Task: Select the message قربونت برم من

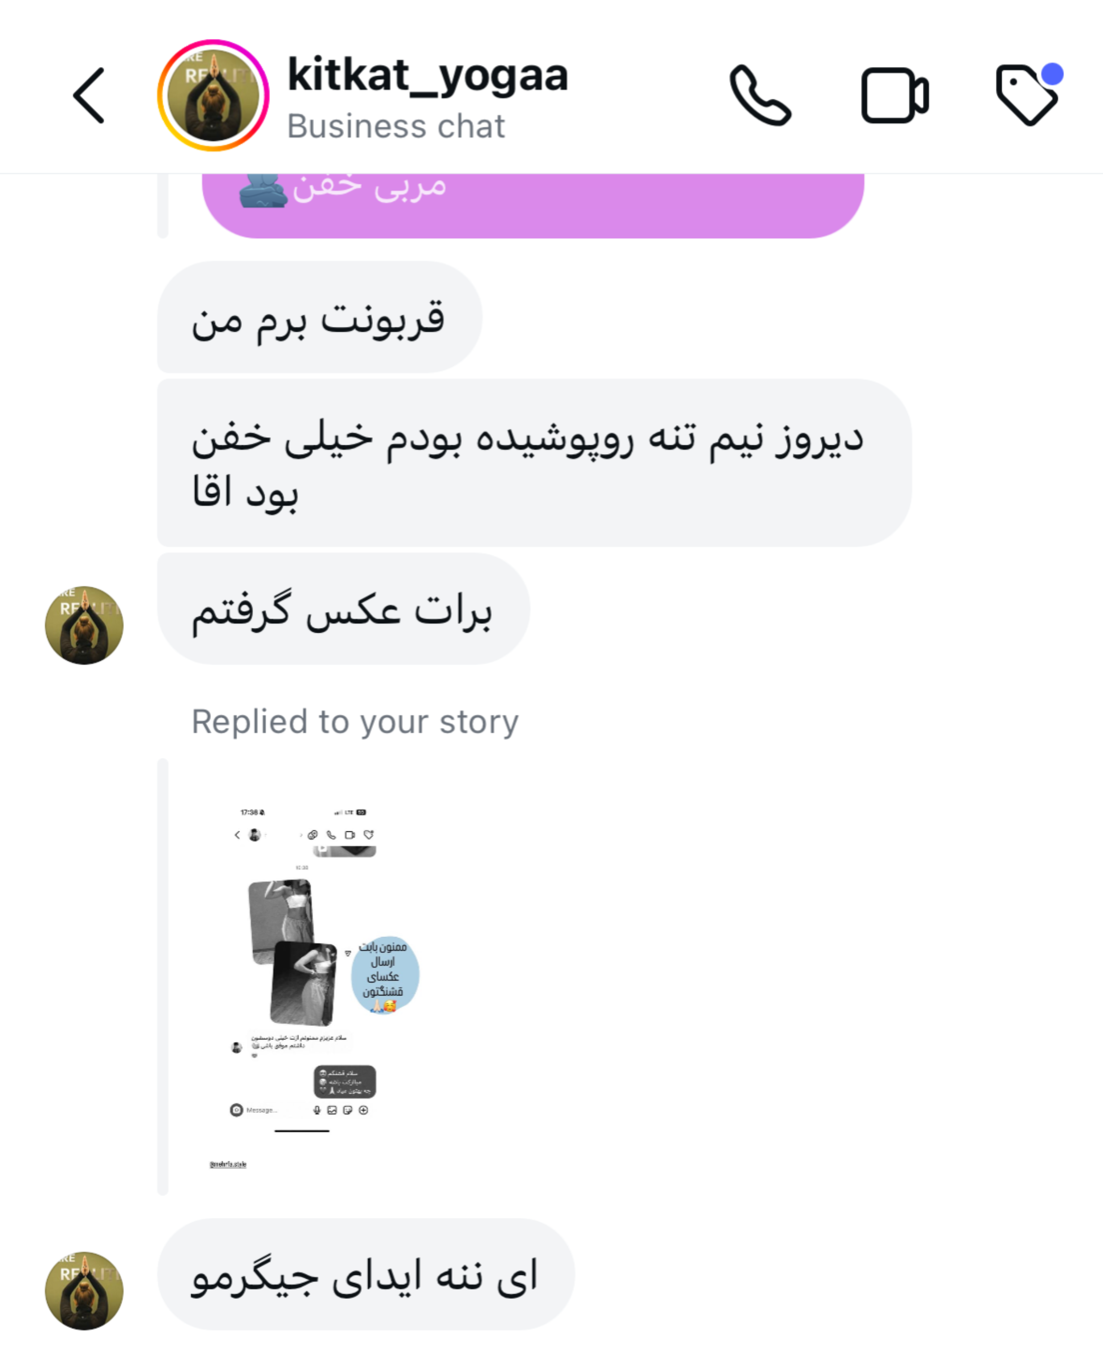Action: click(x=320, y=317)
